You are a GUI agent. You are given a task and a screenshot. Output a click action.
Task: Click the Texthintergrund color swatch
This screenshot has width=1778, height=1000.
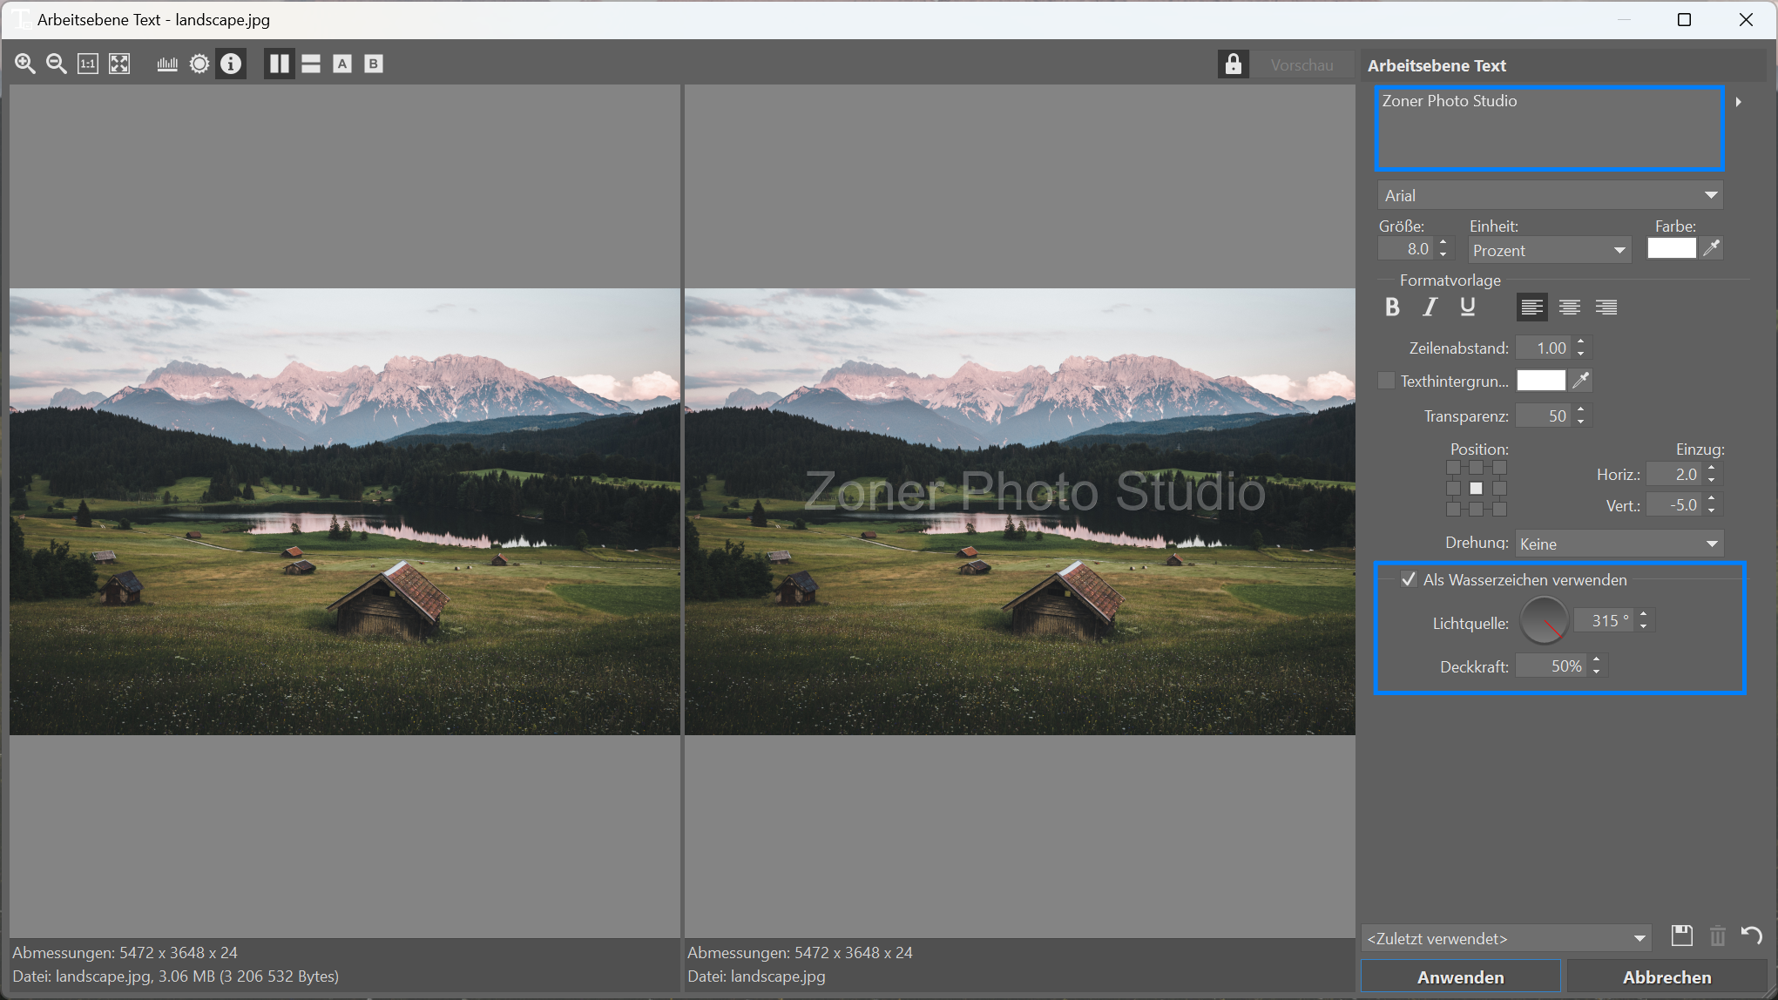coord(1540,381)
